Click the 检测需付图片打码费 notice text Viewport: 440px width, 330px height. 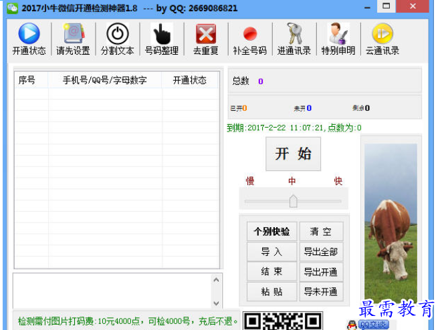(128, 321)
